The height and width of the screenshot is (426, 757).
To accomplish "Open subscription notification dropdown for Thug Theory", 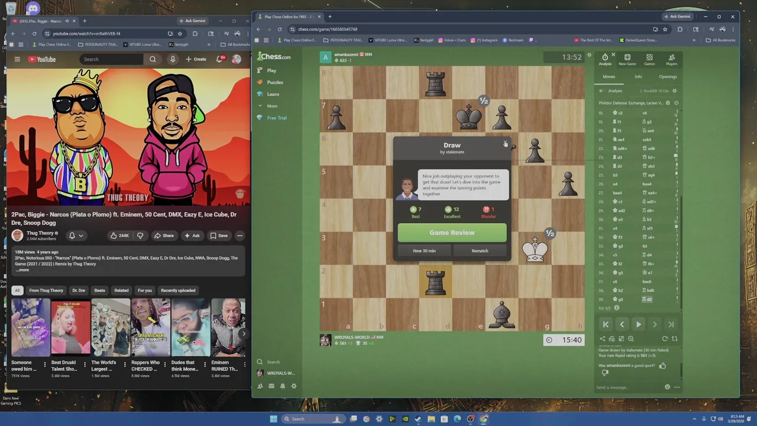I will (x=76, y=235).
